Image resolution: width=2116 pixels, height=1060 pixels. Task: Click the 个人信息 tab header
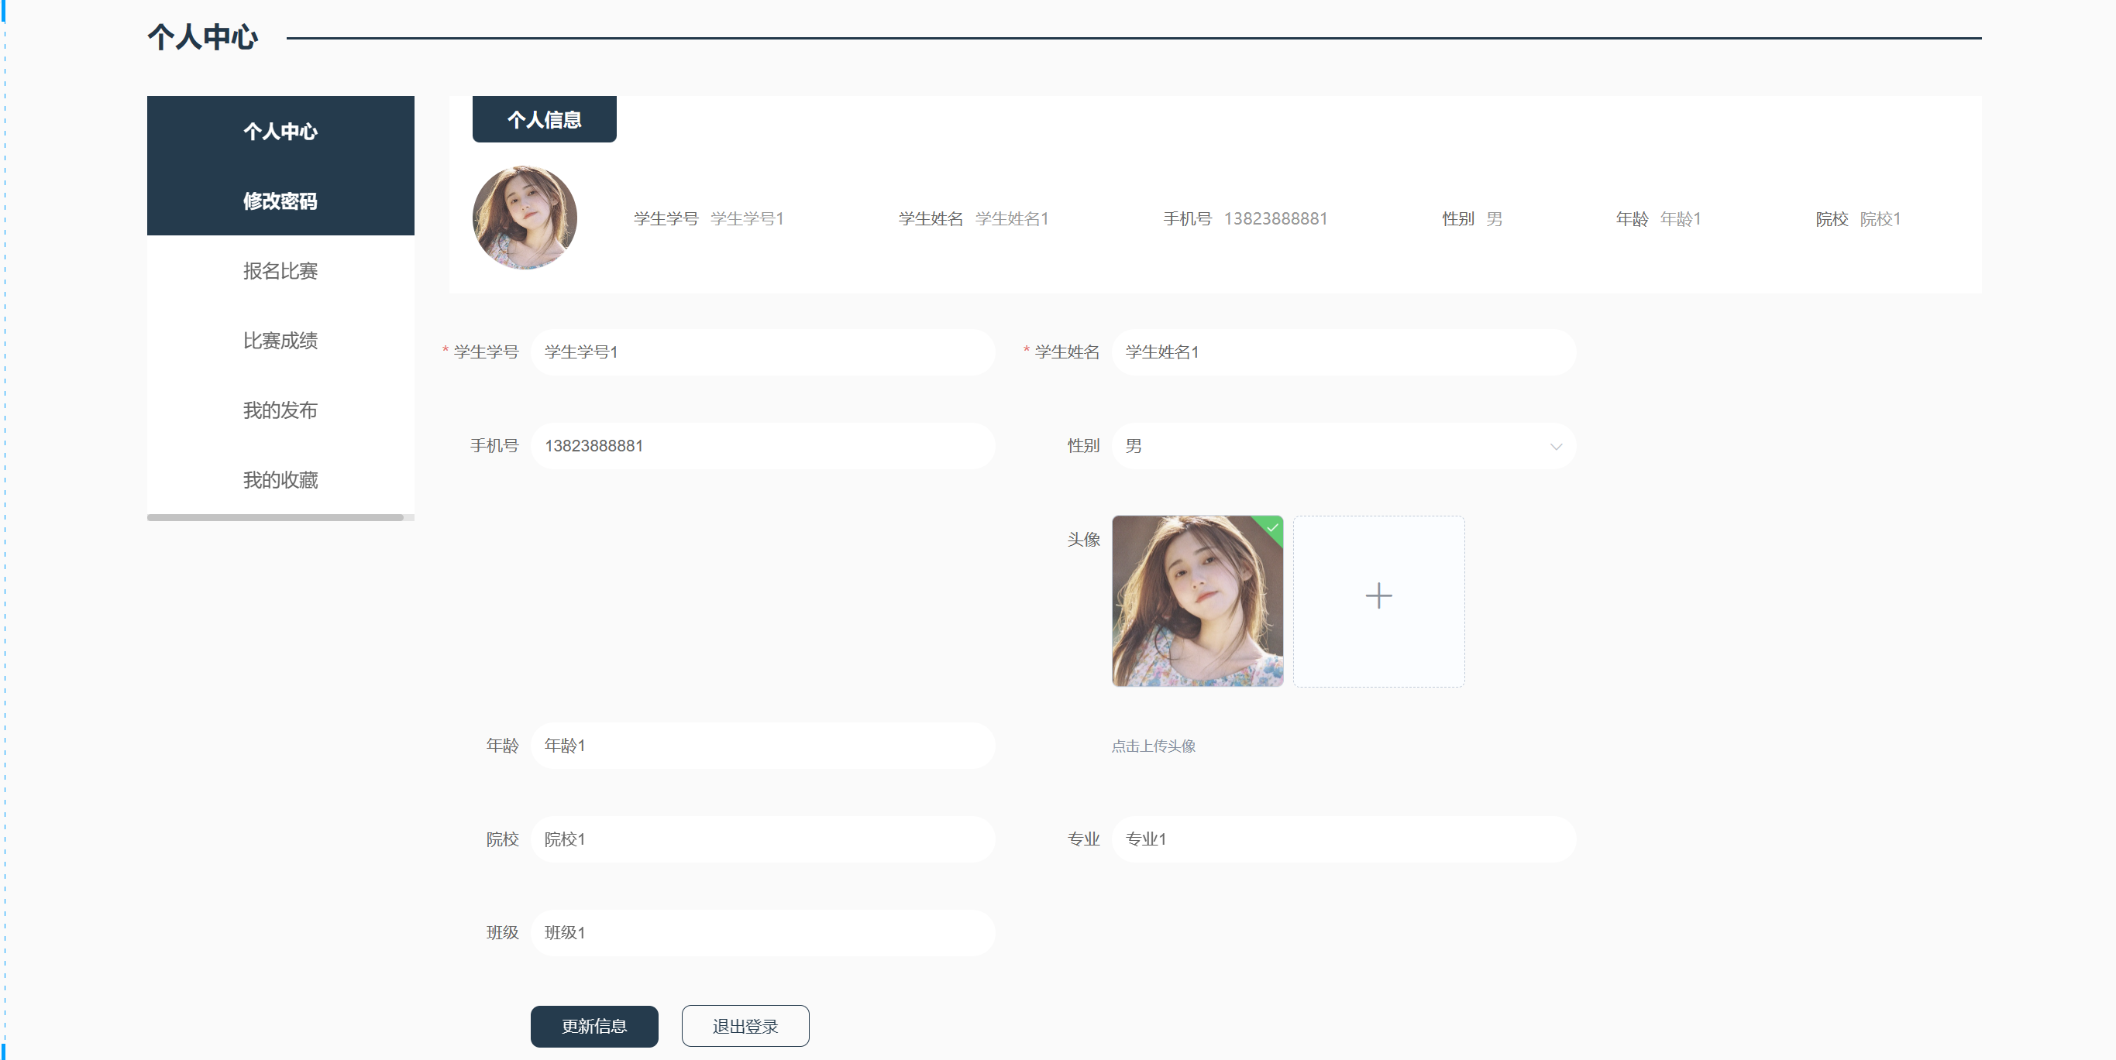coord(544,120)
